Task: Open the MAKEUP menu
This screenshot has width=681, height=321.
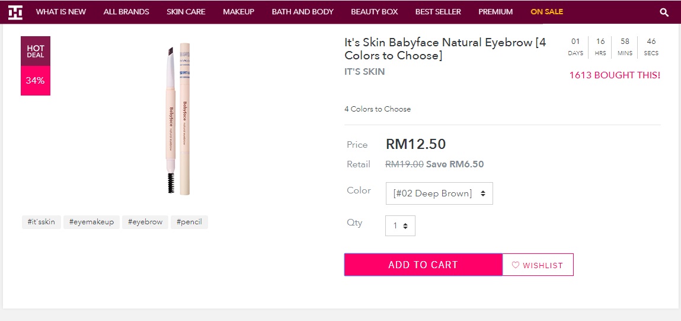Action: (x=238, y=12)
